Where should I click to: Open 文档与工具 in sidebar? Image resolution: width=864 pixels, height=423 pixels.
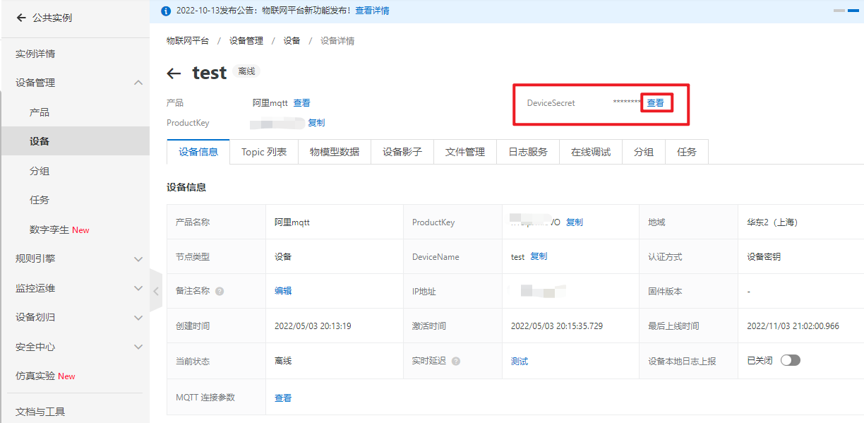point(40,412)
